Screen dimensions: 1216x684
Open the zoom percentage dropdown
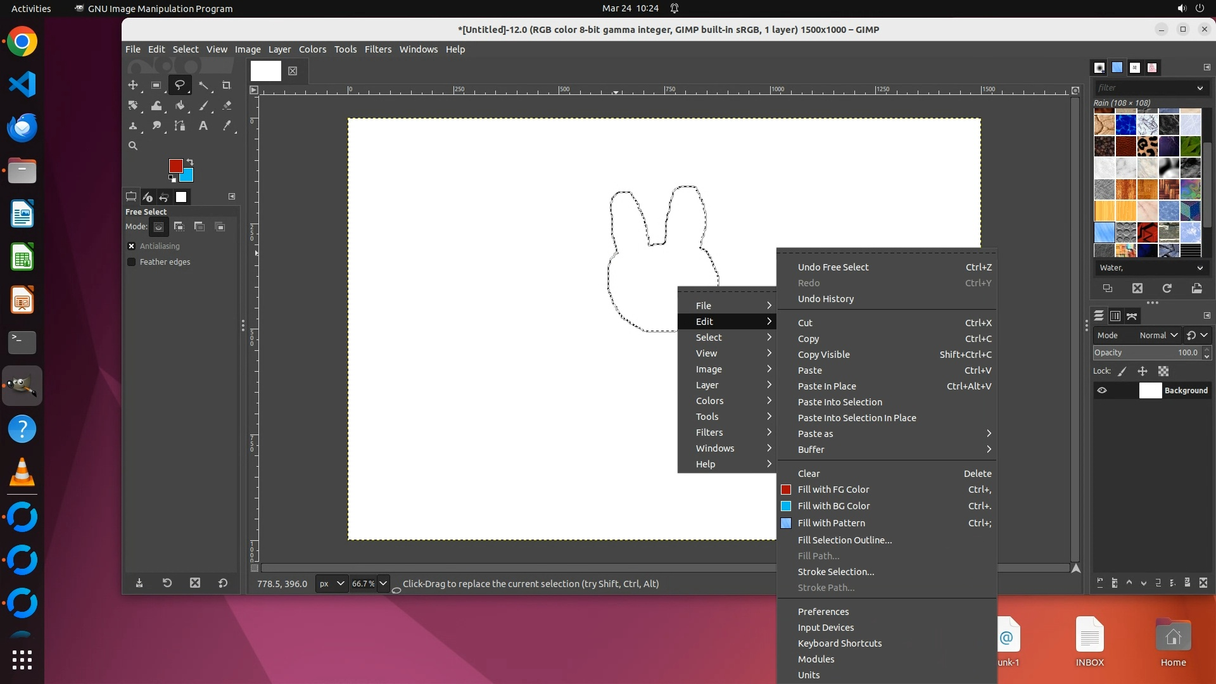(x=383, y=583)
